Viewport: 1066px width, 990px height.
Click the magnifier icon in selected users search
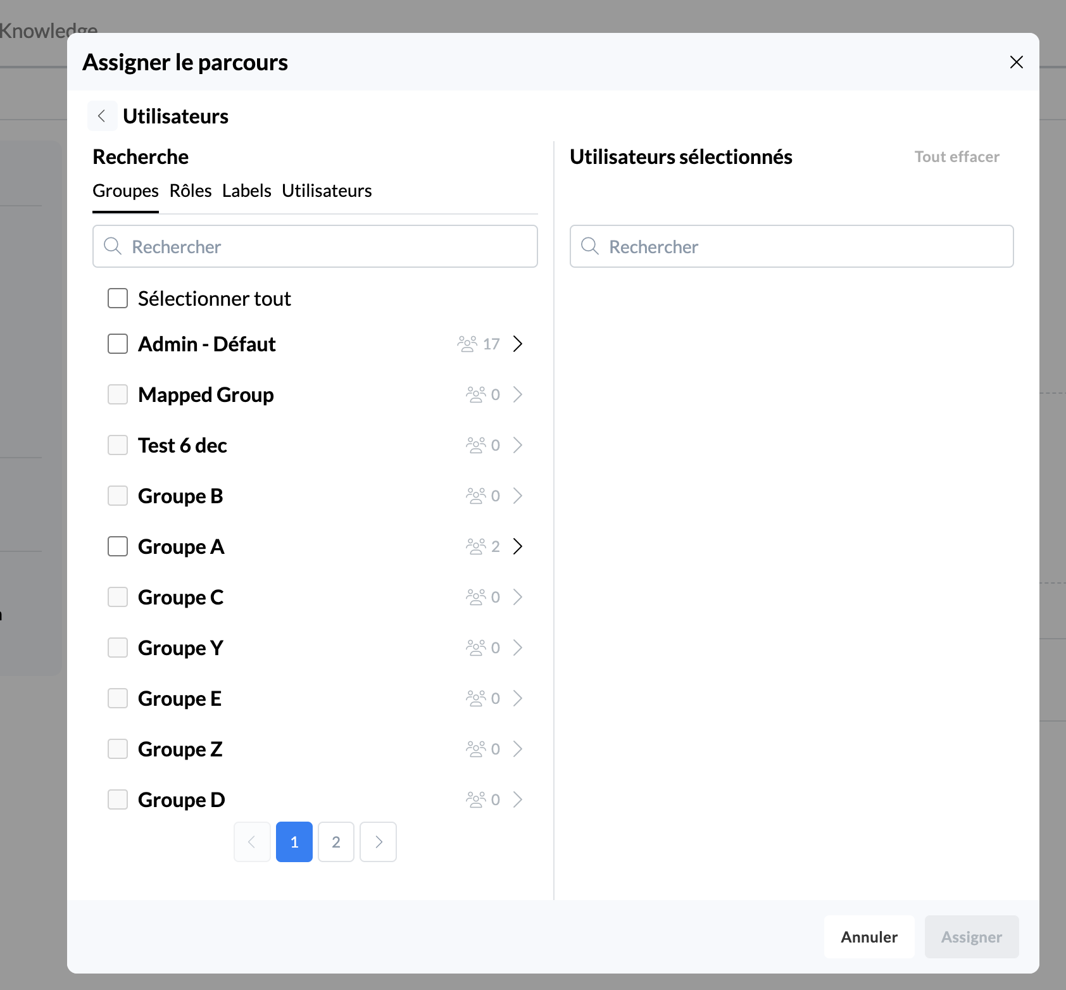point(589,246)
